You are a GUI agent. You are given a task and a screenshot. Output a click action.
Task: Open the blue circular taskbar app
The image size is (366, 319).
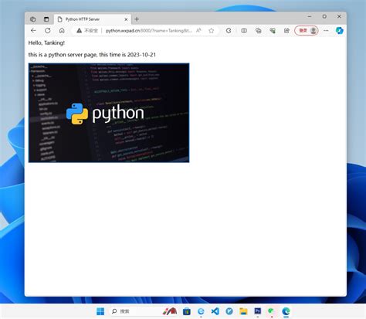[229, 311]
